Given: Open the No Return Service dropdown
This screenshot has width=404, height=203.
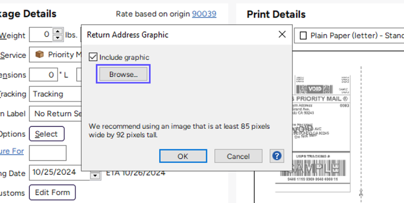Looking at the screenshot, I should point(55,113).
